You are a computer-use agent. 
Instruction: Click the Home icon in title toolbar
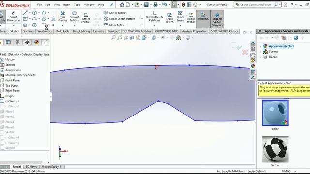click(x=122, y=5)
